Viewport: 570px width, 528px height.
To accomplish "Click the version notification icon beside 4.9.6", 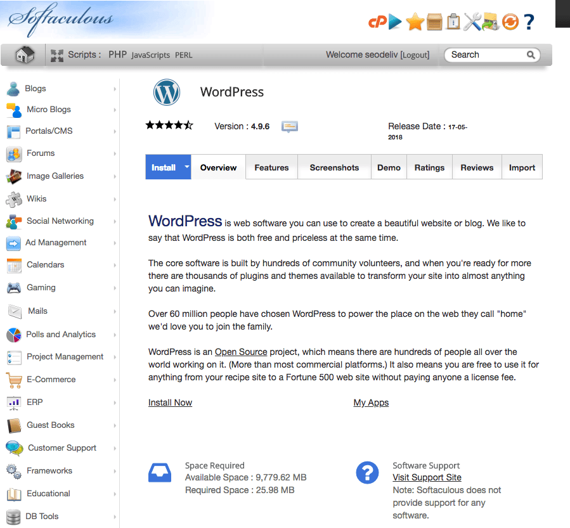I will tap(290, 127).
